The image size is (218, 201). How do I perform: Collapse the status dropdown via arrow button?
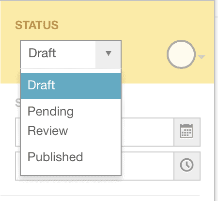pos(109,54)
